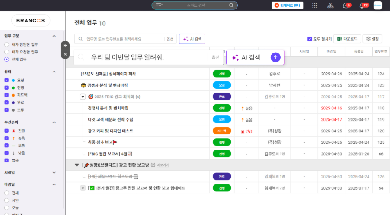Uncheck the 진행 status checkbox
The width and height of the screenshot is (390, 215).
tap(7, 88)
